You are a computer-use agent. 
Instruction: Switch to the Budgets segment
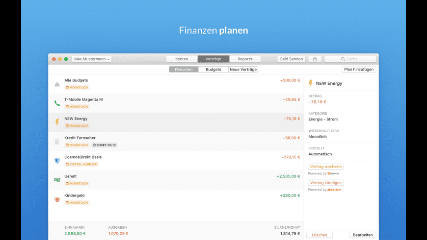coord(213,70)
